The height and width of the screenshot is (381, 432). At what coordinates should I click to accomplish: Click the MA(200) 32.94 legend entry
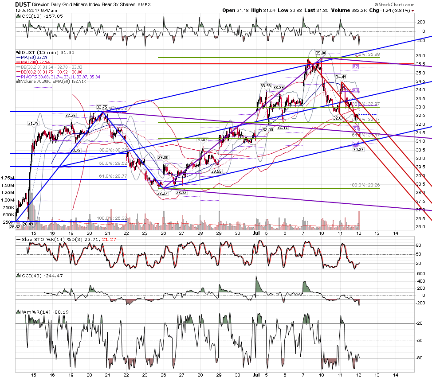[35, 62]
